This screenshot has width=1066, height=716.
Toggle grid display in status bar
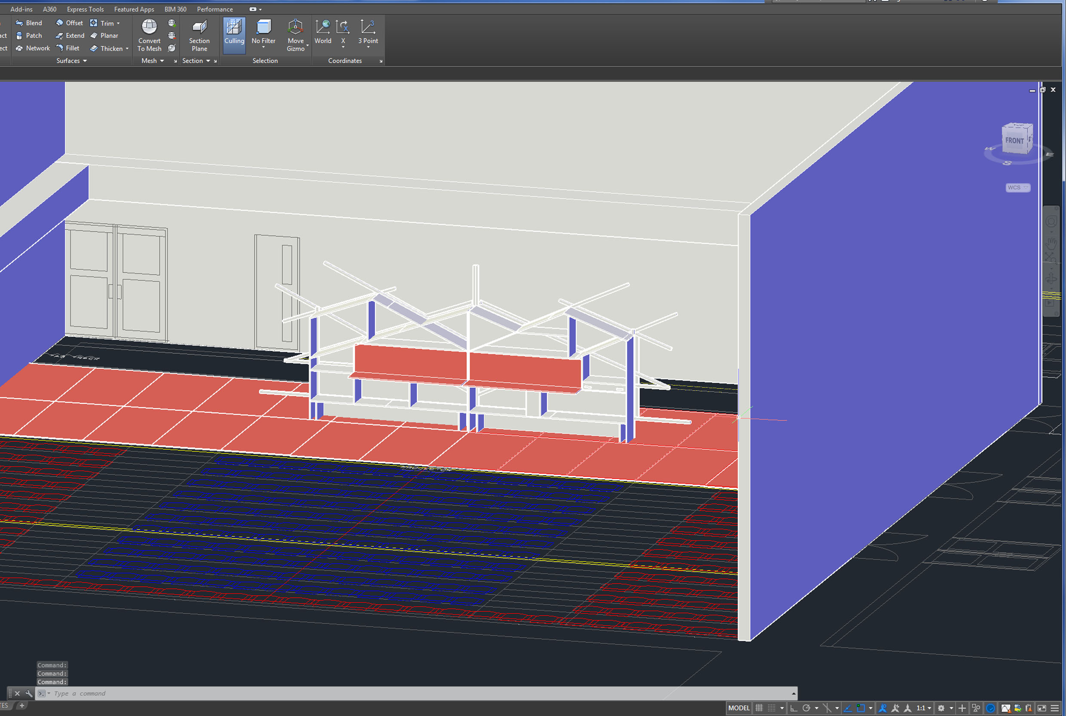point(759,708)
